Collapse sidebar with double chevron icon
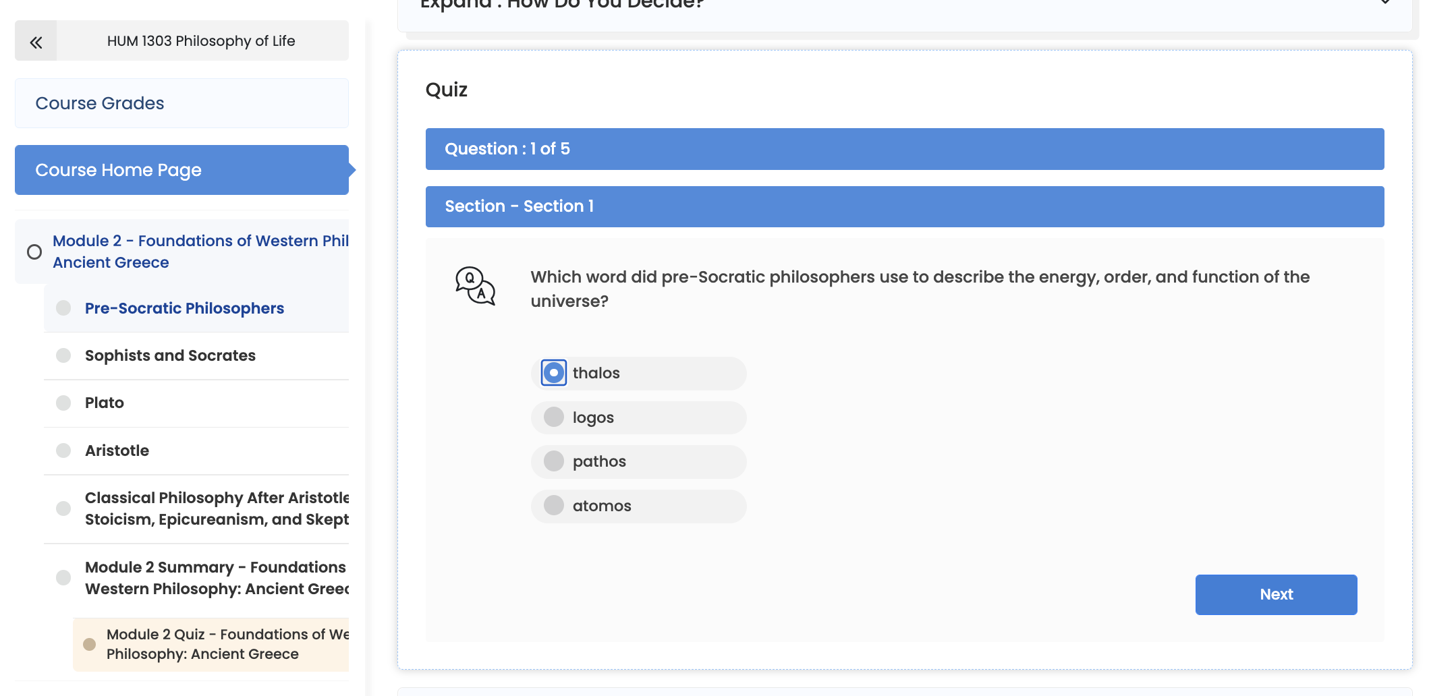This screenshot has width=1456, height=696. (x=36, y=42)
